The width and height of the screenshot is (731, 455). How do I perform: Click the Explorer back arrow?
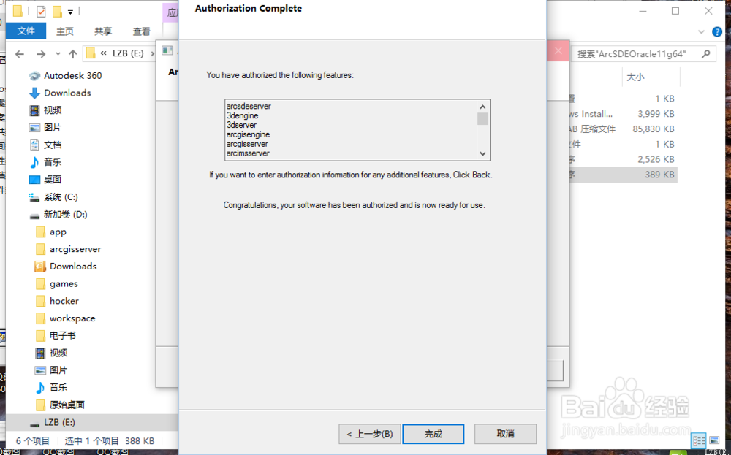coord(20,54)
